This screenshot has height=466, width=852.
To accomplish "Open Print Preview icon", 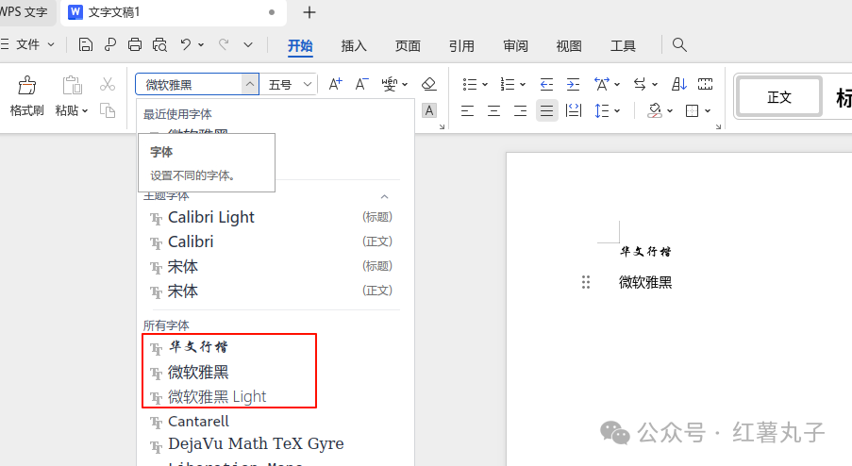I will pos(159,44).
